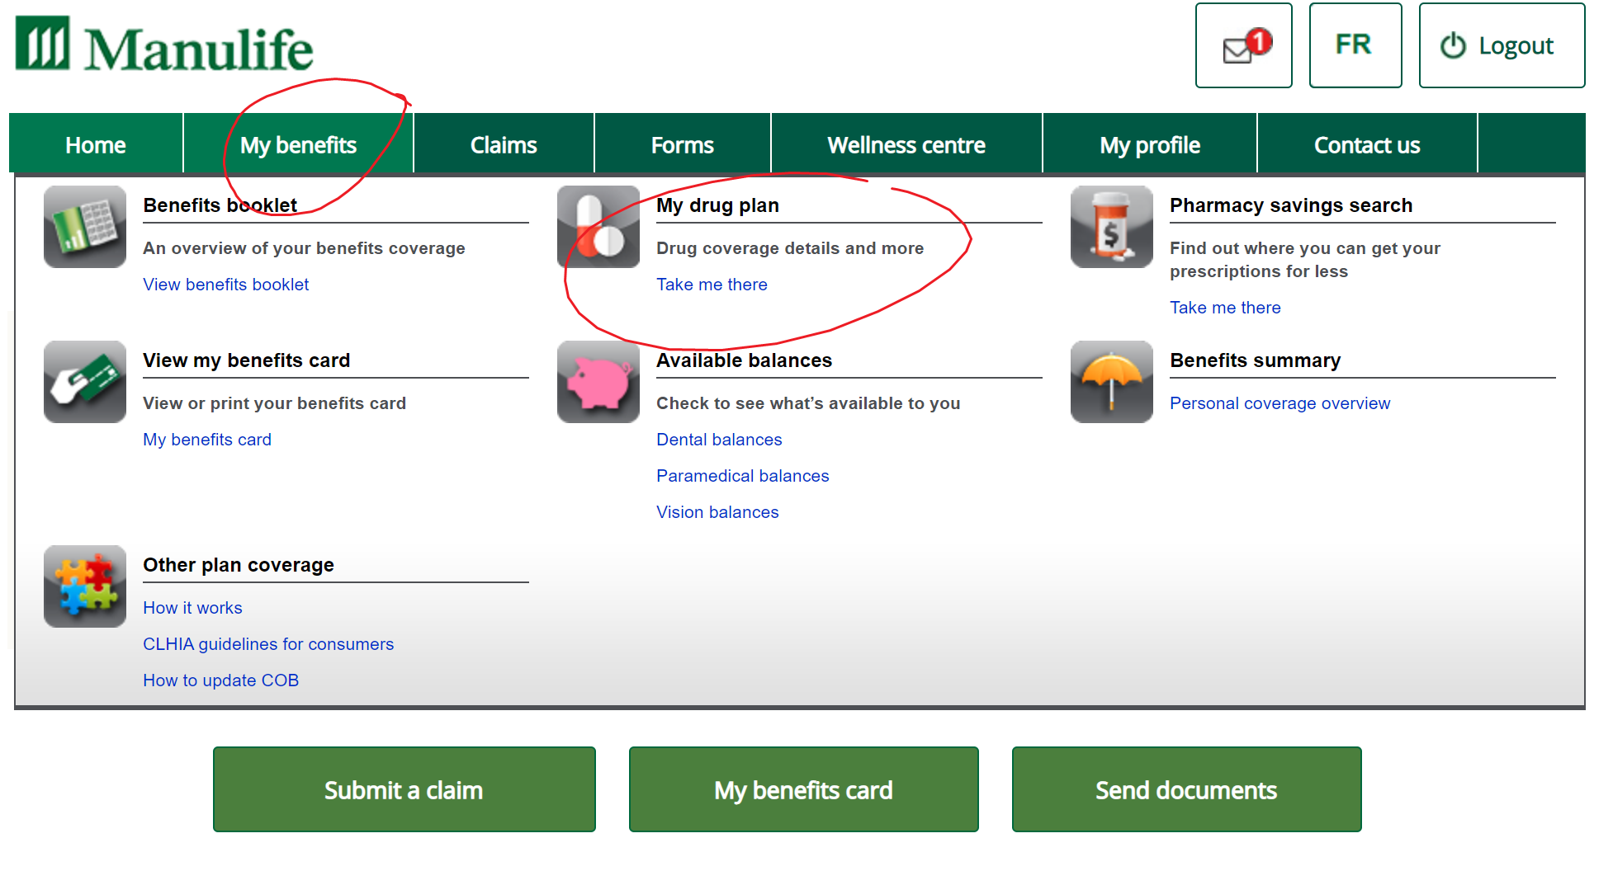
Task: Open the Claims menu tab
Action: [504, 145]
